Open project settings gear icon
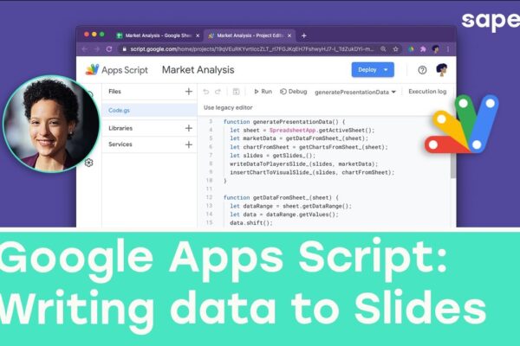 88,163
